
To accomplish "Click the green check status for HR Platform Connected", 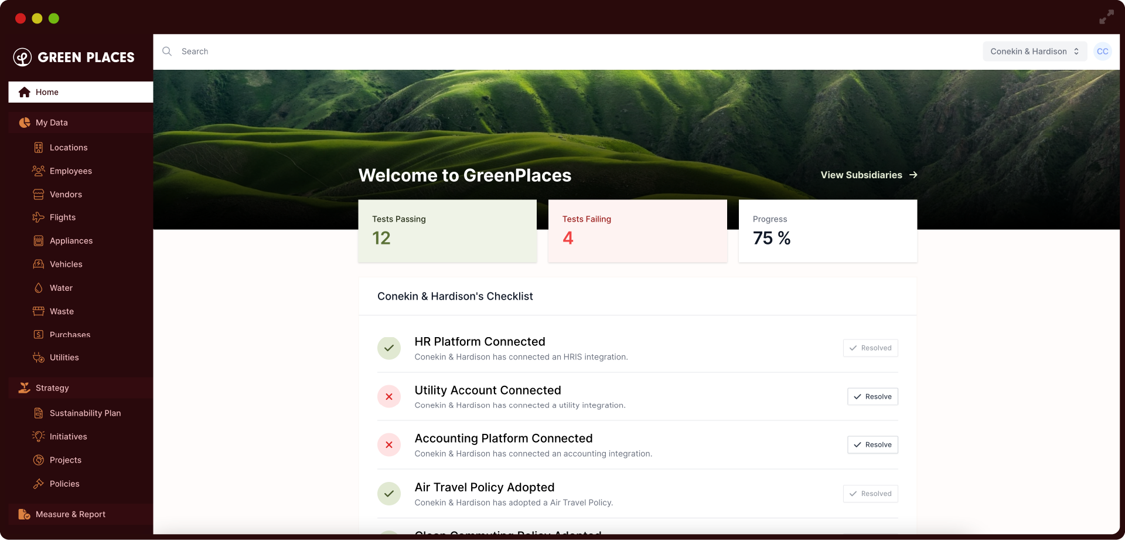I will pos(389,348).
